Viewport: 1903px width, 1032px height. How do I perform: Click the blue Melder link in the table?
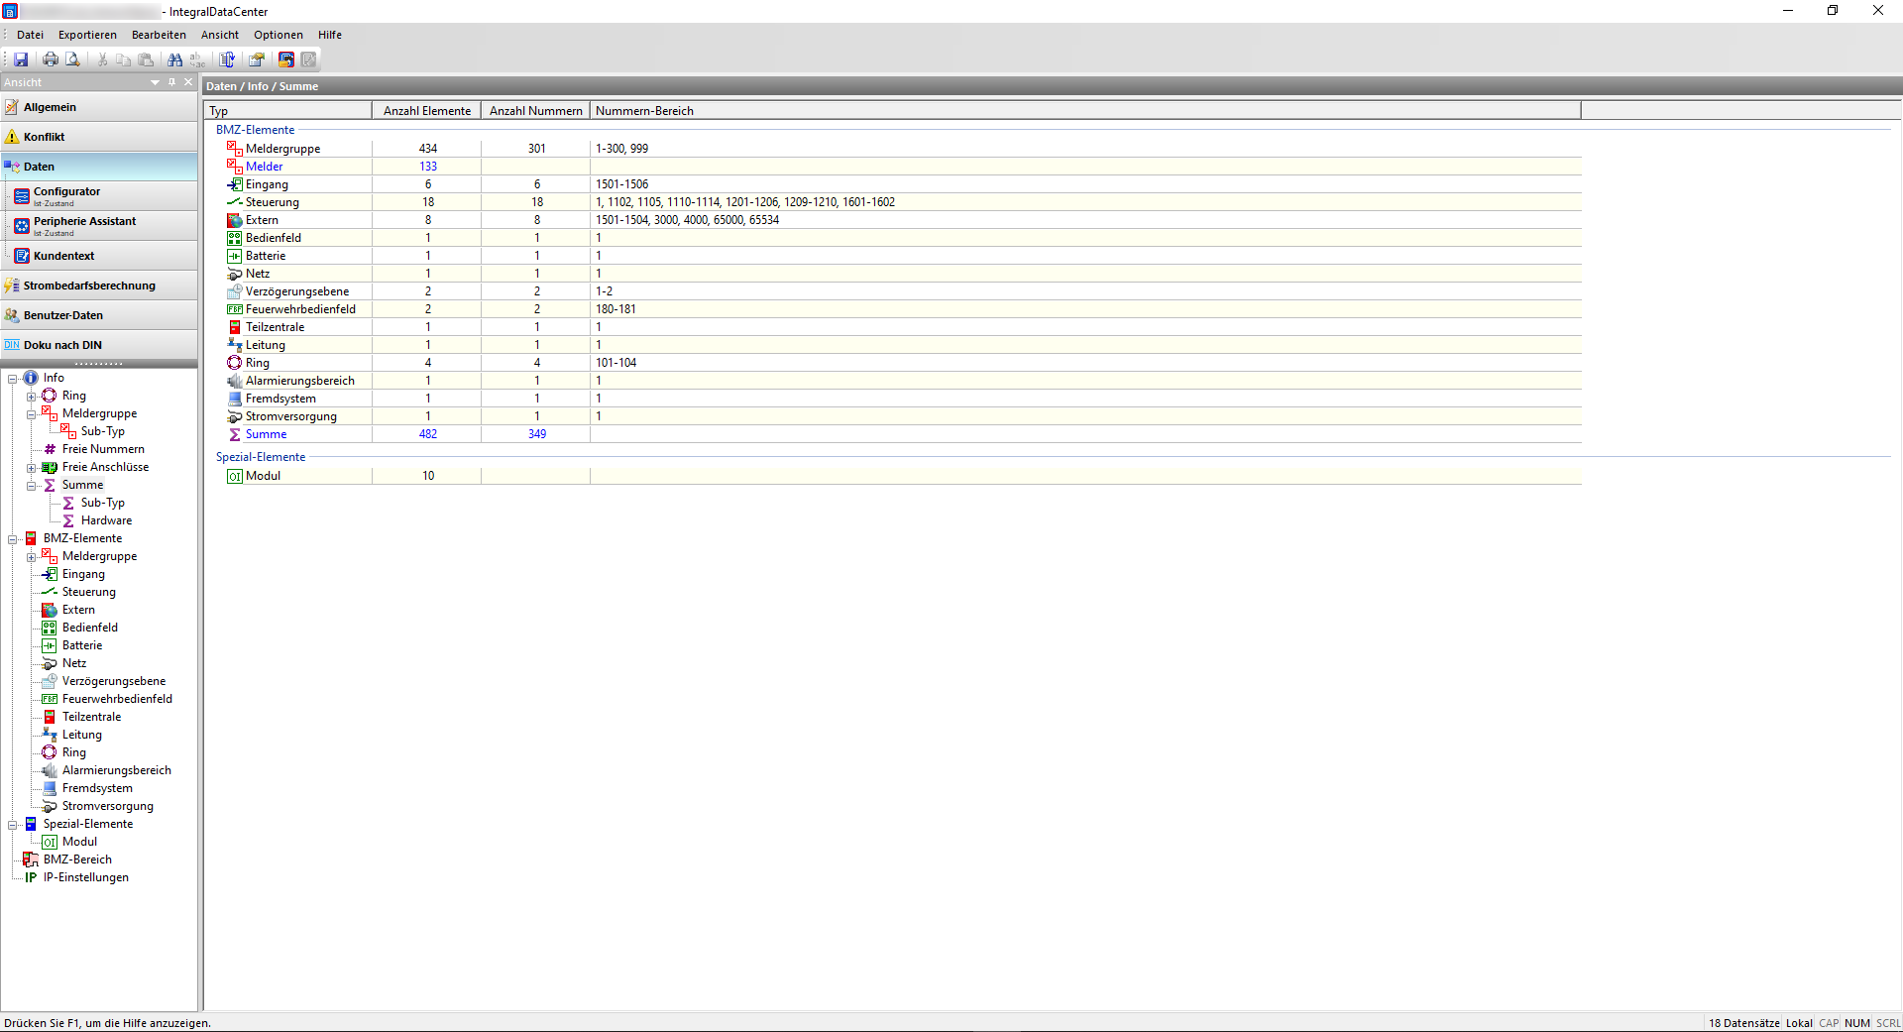pos(264,167)
